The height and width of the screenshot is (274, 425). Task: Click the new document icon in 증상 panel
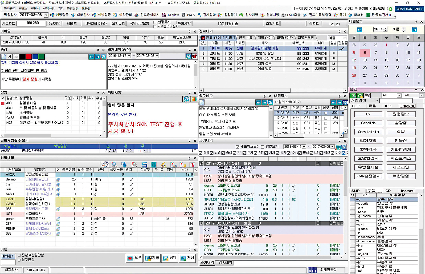point(3,57)
